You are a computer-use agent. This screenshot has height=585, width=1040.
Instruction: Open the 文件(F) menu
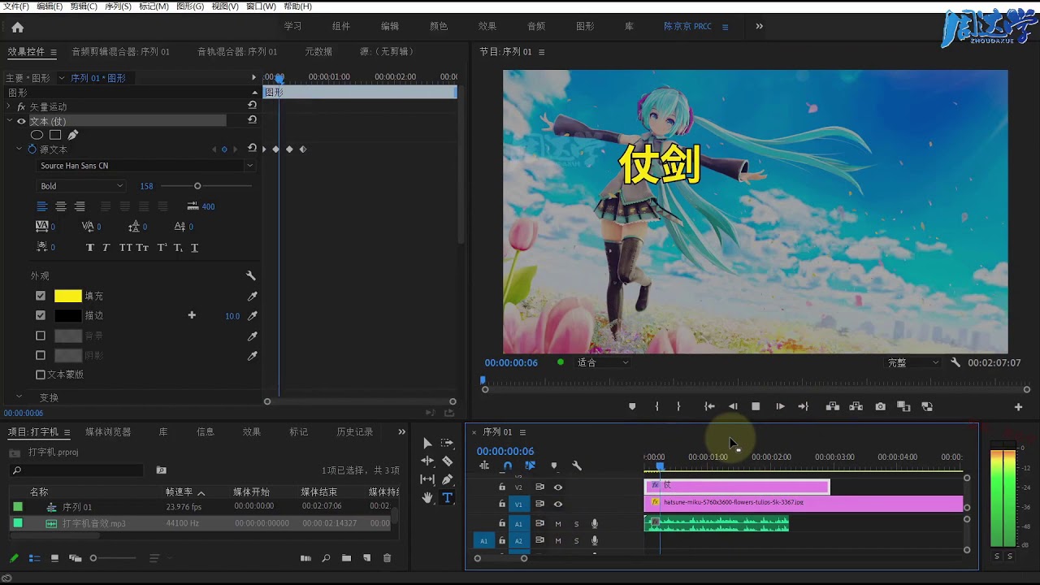click(17, 6)
